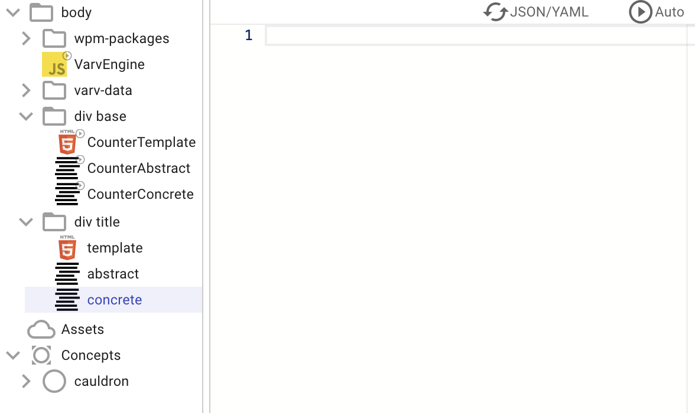Click the CounterConcrete text-lines icon
Screen dimensions: 695x413
click(67, 195)
